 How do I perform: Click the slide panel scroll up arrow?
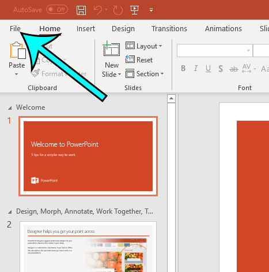[x=171, y=99]
